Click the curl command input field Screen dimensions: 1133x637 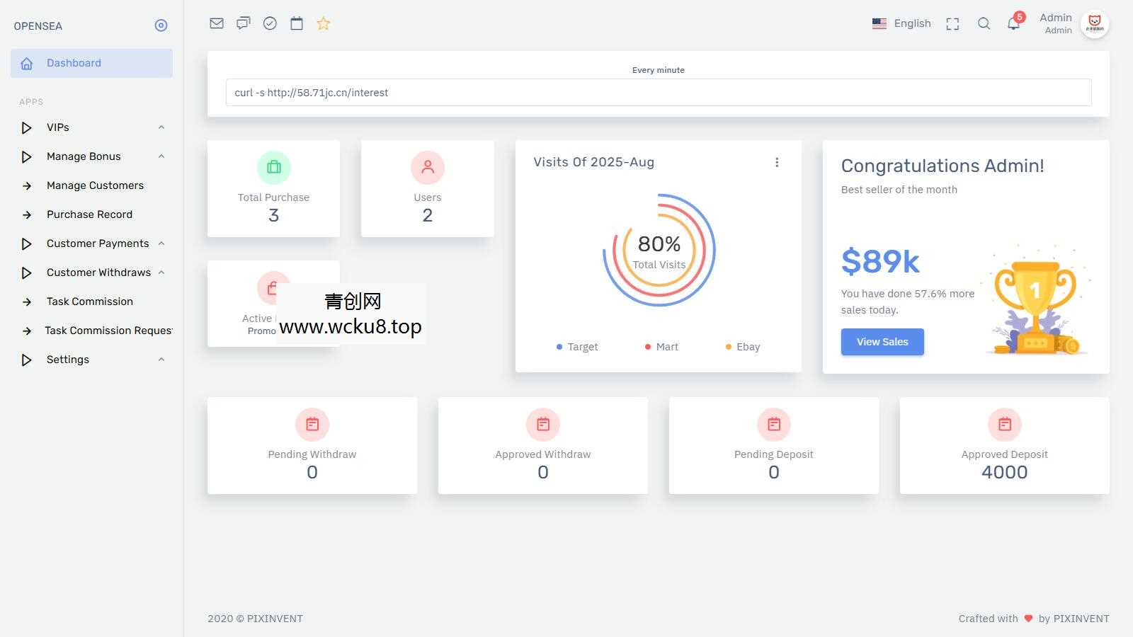pyautogui.click(x=658, y=93)
